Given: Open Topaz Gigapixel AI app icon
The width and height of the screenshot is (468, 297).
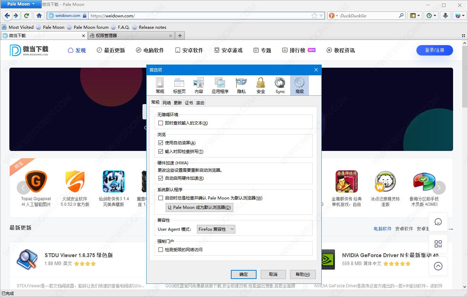Looking at the screenshot, I should click(36, 181).
